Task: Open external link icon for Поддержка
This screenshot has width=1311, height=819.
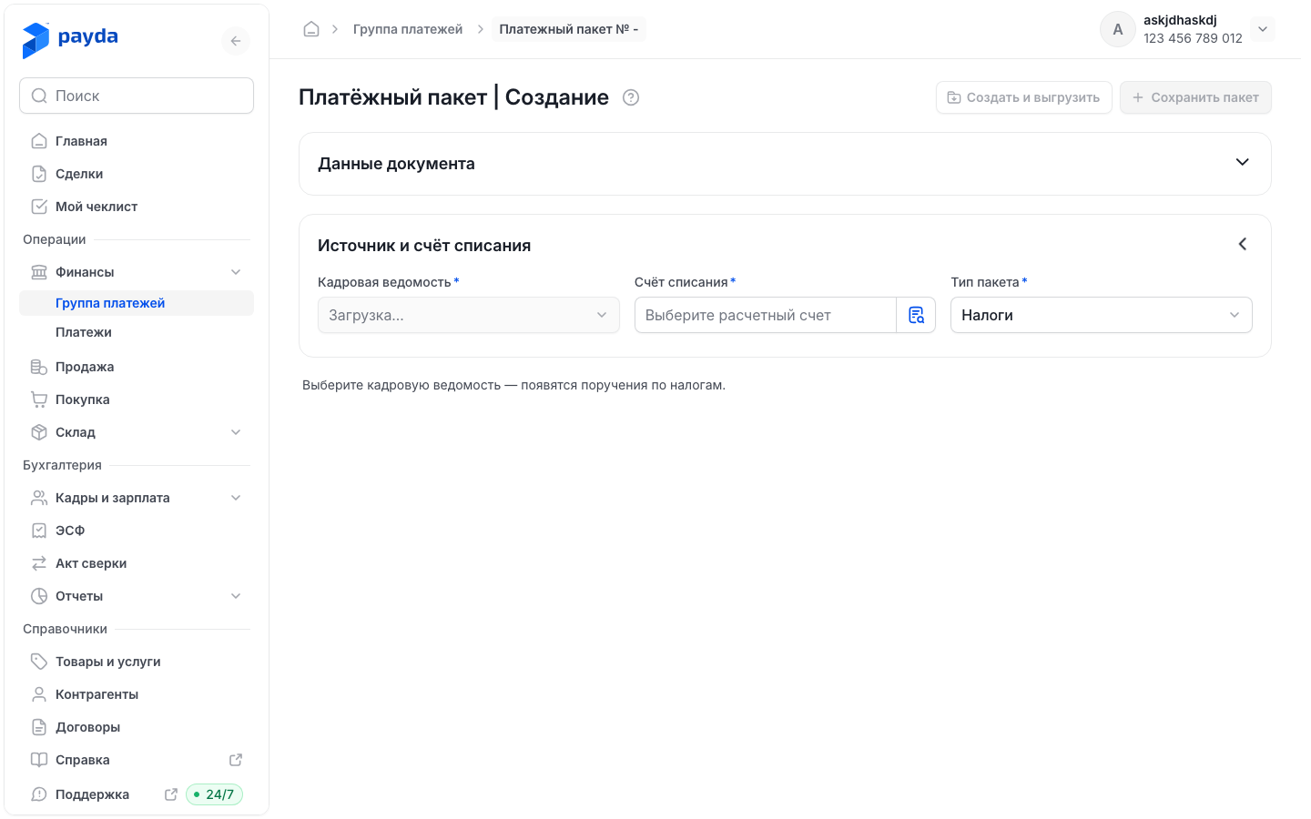Action: (170, 794)
